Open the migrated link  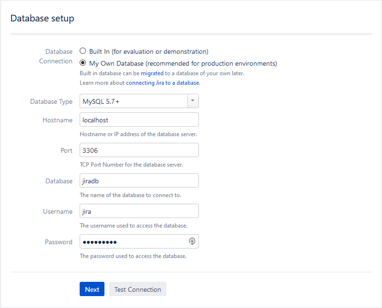pyautogui.click(x=152, y=73)
